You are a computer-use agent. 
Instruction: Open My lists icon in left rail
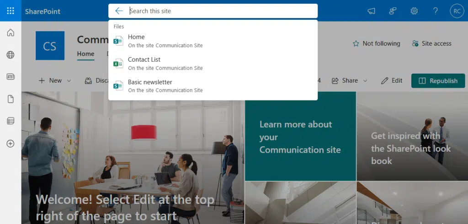pyautogui.click(x=11, y=121)
